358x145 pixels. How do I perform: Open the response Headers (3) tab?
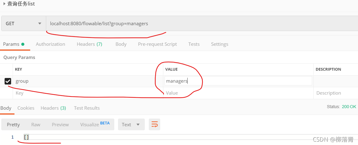(53, 108)
